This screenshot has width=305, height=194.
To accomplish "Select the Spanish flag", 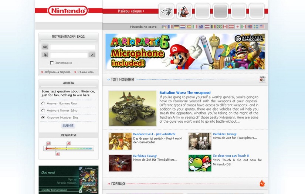I will tap(189, 27).
